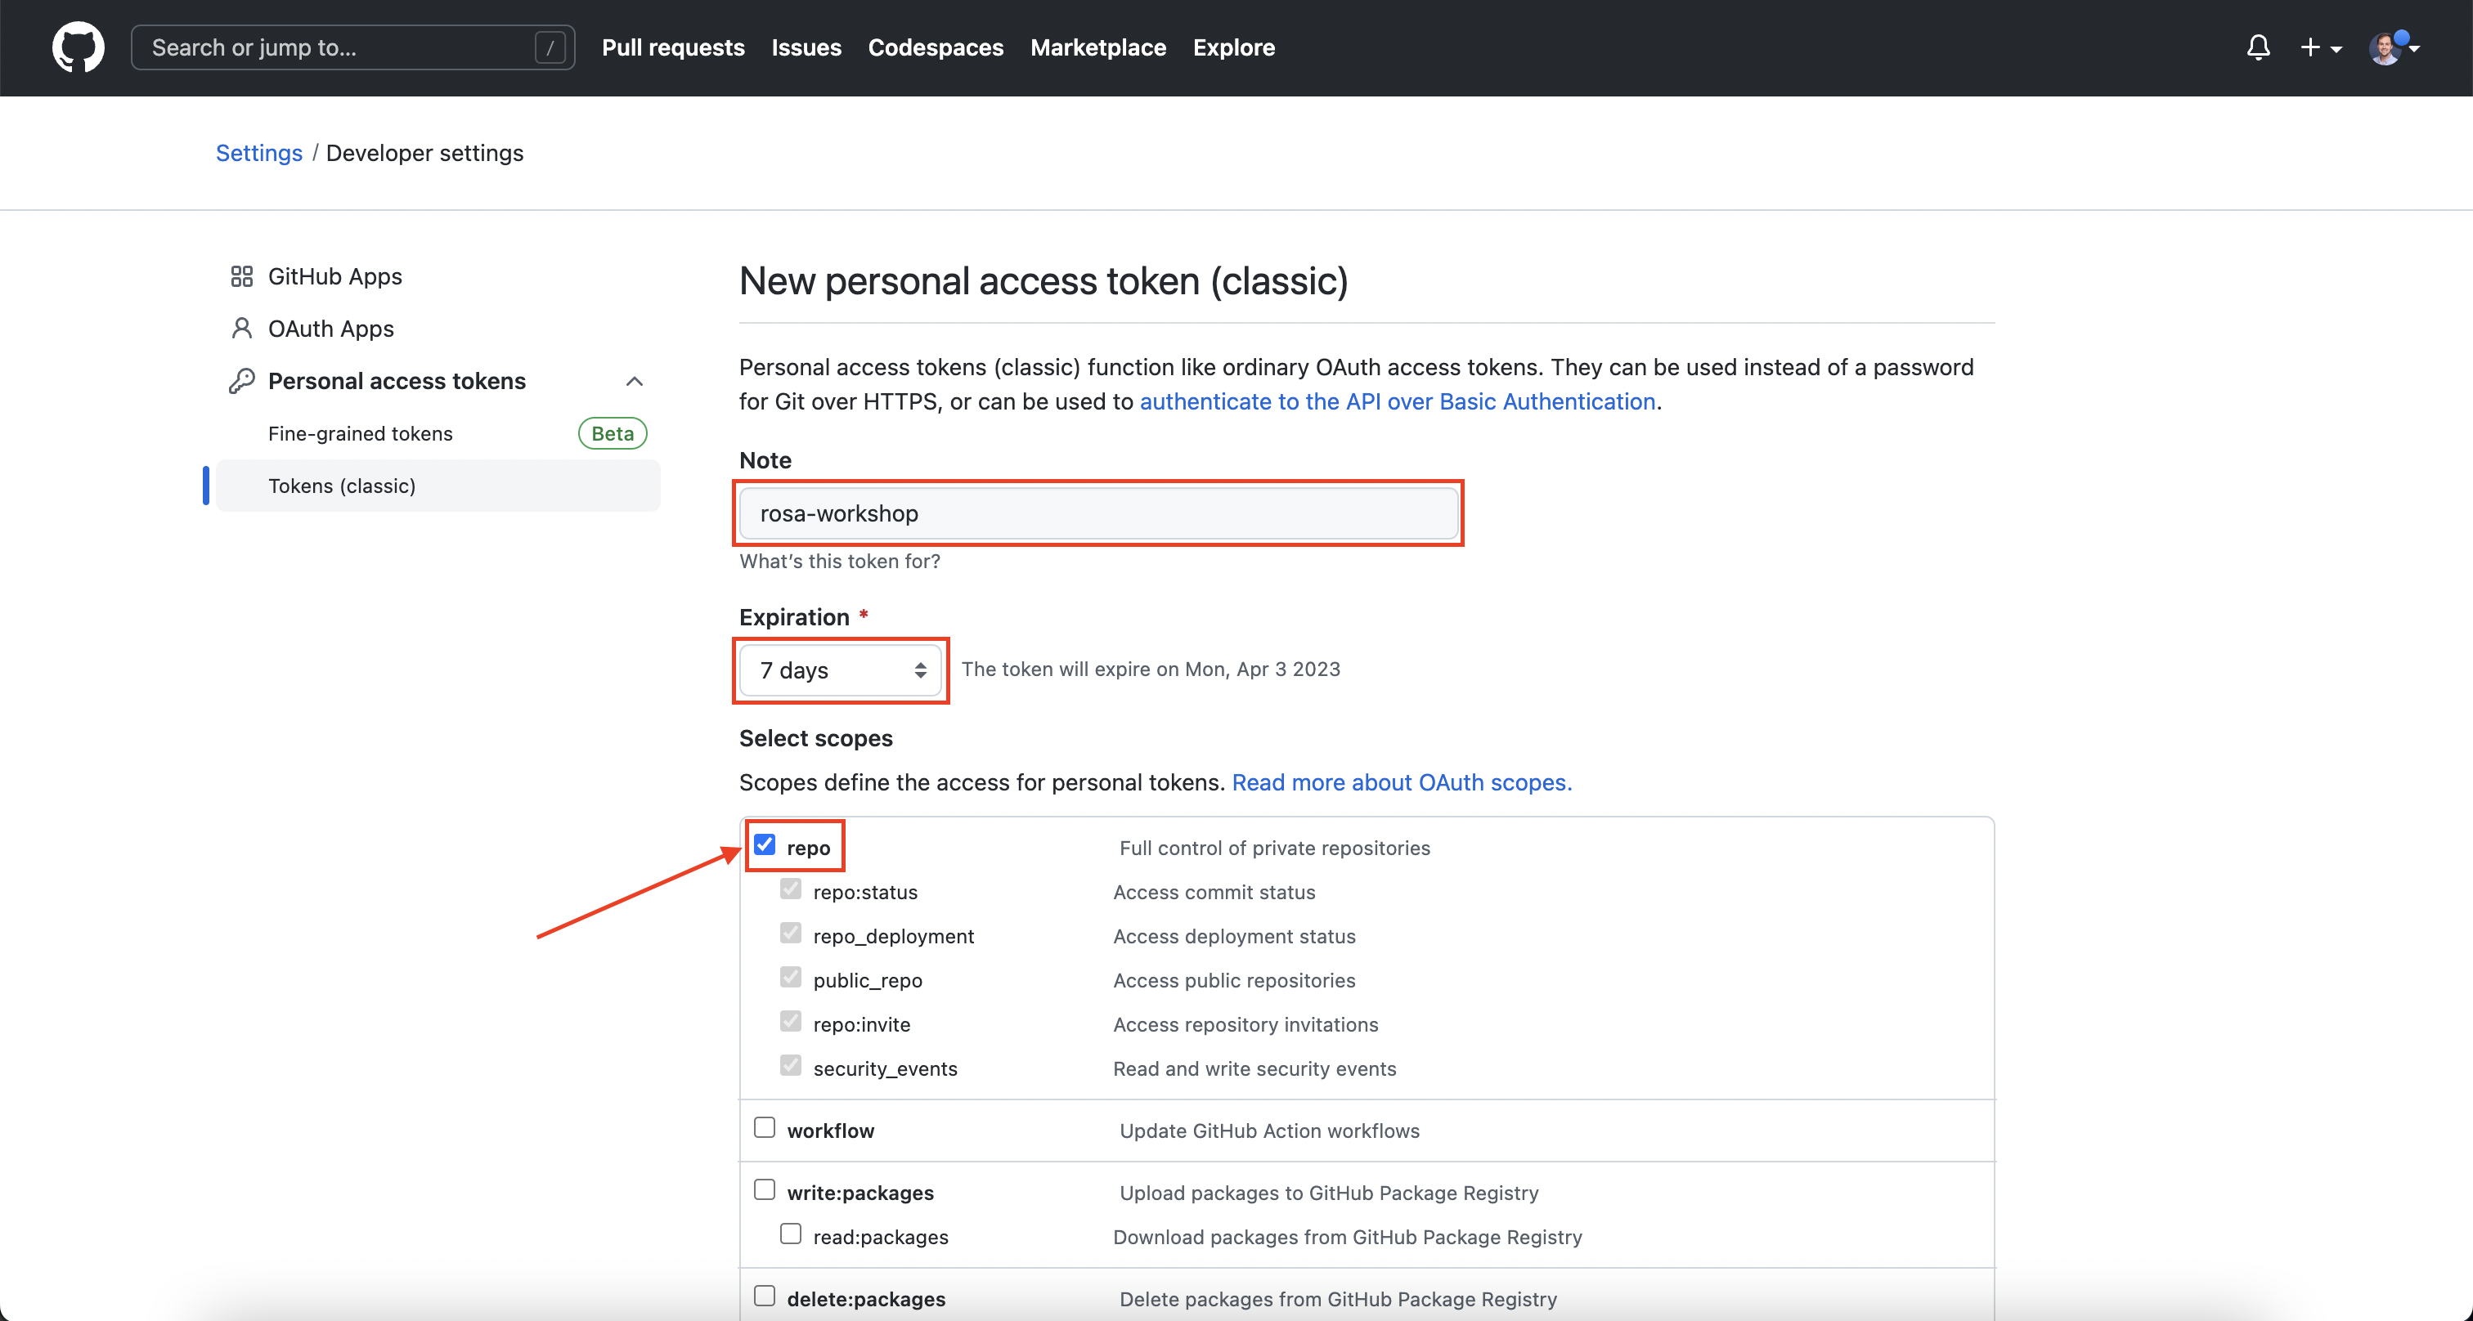Click 'Read and write security events' text
Image resolution: width=2473 pixels, height=1321 pixels.
(x=1254, y=1068)
